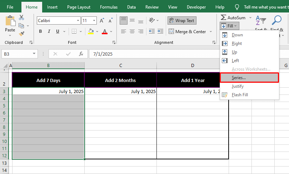Choose Justify in Fill menu
This screenshot has height=174, width=289.
point(249,86)
